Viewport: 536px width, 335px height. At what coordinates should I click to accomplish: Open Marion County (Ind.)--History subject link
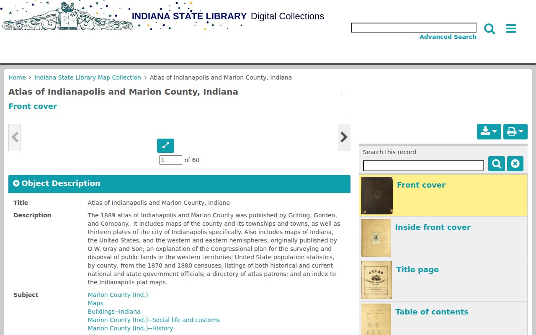(x=130, y=328)
